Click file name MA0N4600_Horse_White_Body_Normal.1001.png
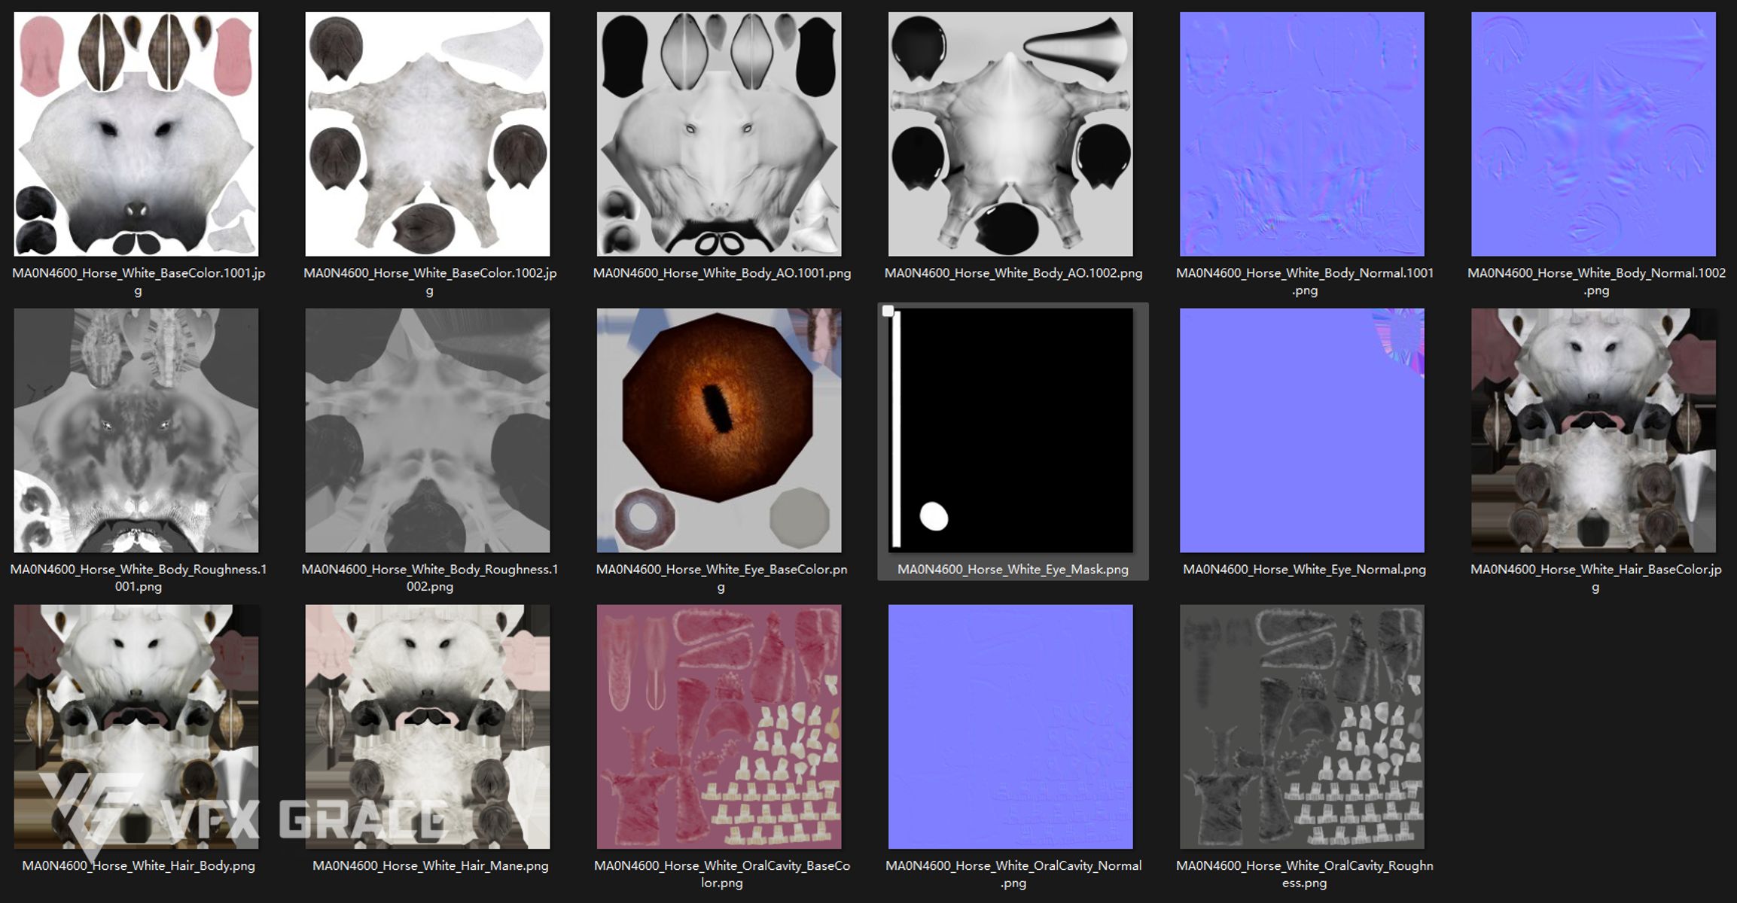Image resolution: width=1737 pixels, height=903 pixels. [x=1305, y=281]
